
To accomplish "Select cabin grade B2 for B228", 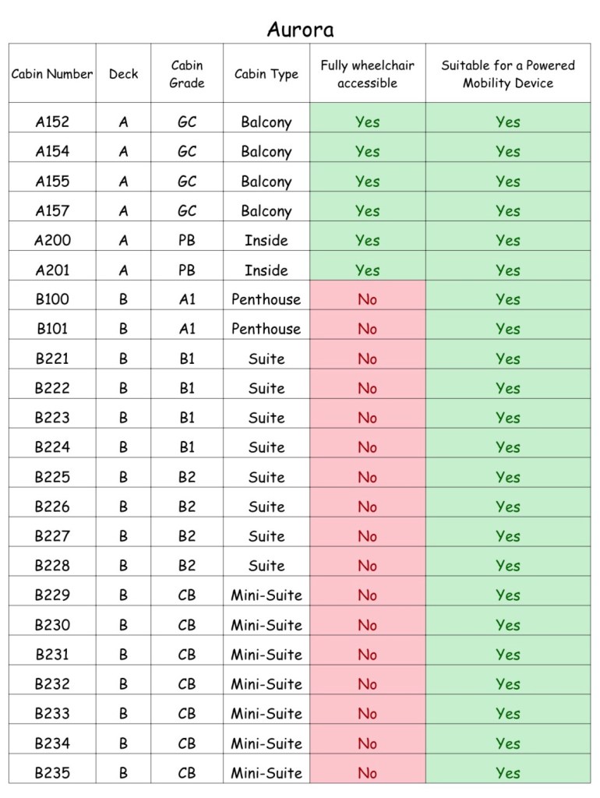I will coord(187,566).
